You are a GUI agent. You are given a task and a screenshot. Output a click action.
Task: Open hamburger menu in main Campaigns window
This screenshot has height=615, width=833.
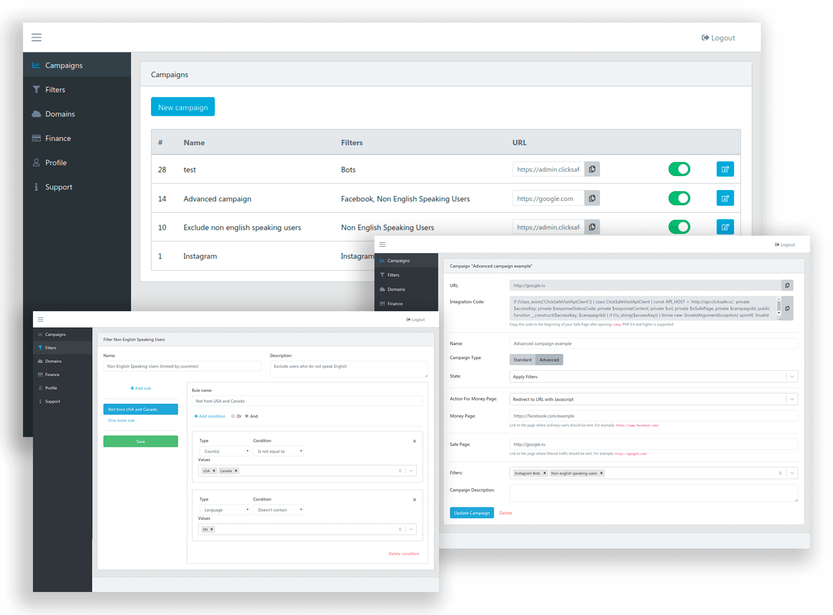tap(36, 37)
